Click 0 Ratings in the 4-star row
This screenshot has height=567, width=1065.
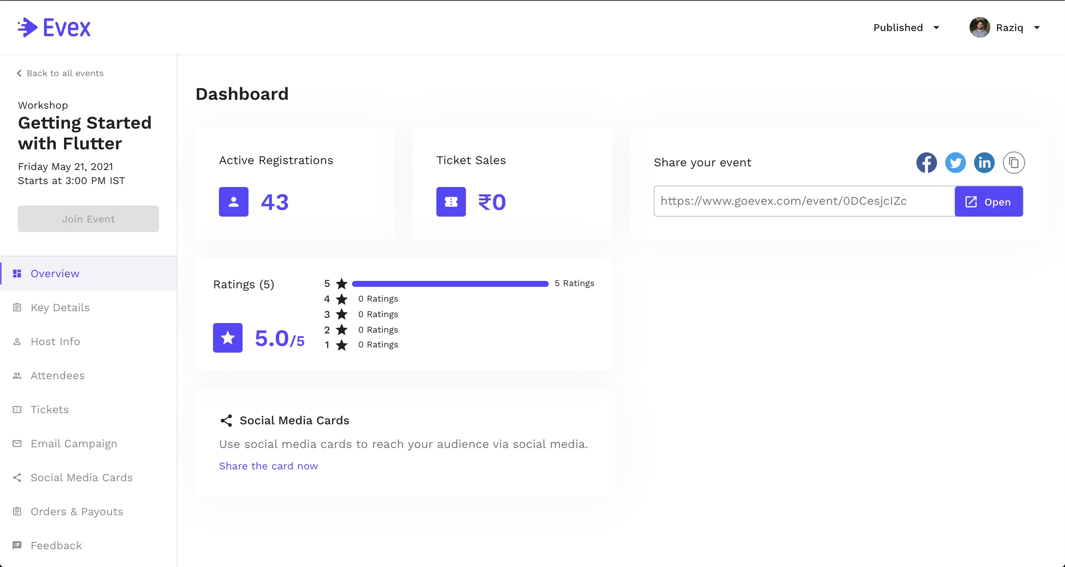[x=378, y=298]
